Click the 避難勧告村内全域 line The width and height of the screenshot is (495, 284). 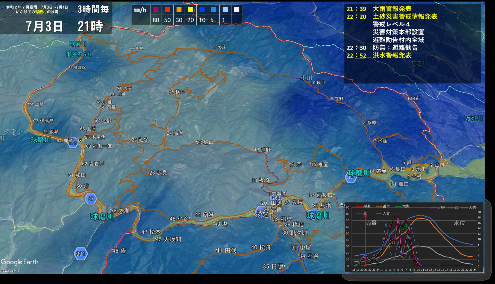[x=398, y=40]
